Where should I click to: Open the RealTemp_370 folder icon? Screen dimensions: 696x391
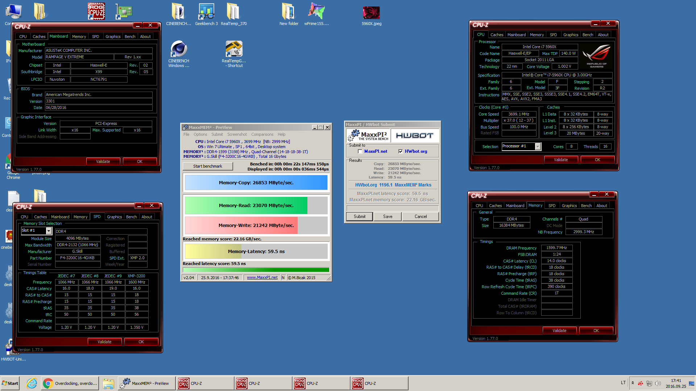pos(233,14)
